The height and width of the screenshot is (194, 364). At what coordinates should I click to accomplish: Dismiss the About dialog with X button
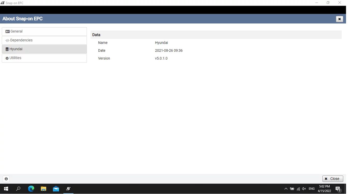click(339, 19)
